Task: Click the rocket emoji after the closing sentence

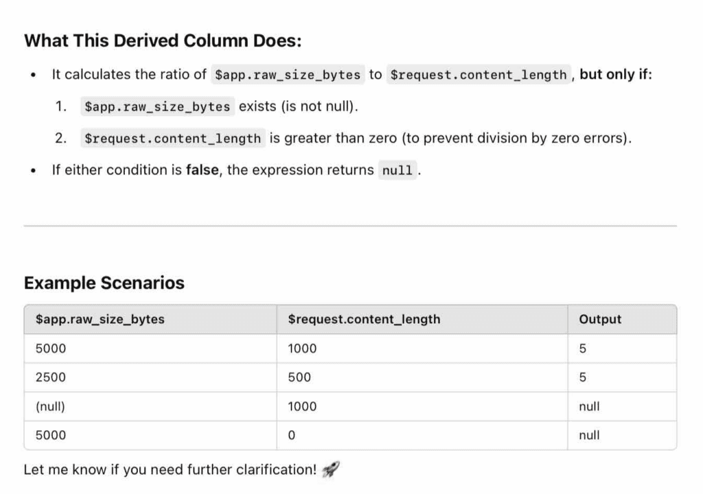Action: pyautogui.click(x=330, y=470)
